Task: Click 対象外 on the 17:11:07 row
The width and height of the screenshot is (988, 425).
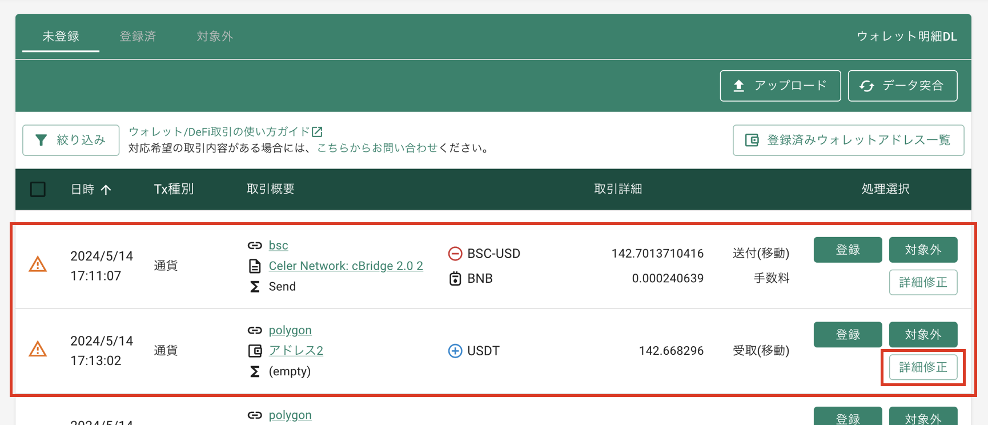Action: [923, 250]
